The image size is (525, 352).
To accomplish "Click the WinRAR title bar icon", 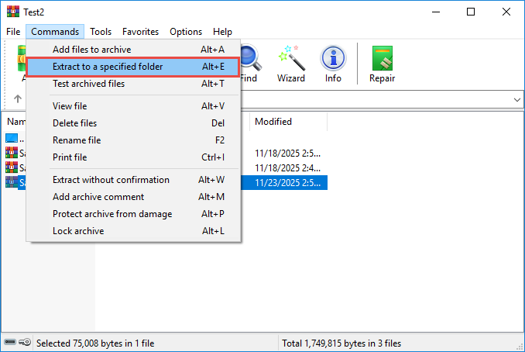I will click(x=12, y=12).
